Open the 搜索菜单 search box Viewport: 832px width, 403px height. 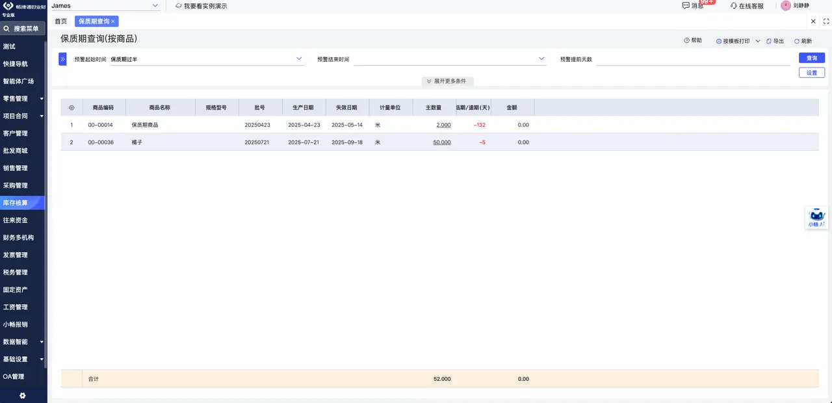tap(23, 29)
